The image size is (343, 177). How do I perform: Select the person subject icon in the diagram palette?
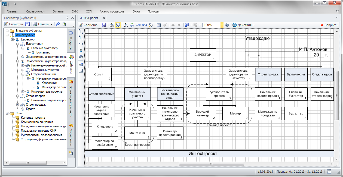[81, 50]
